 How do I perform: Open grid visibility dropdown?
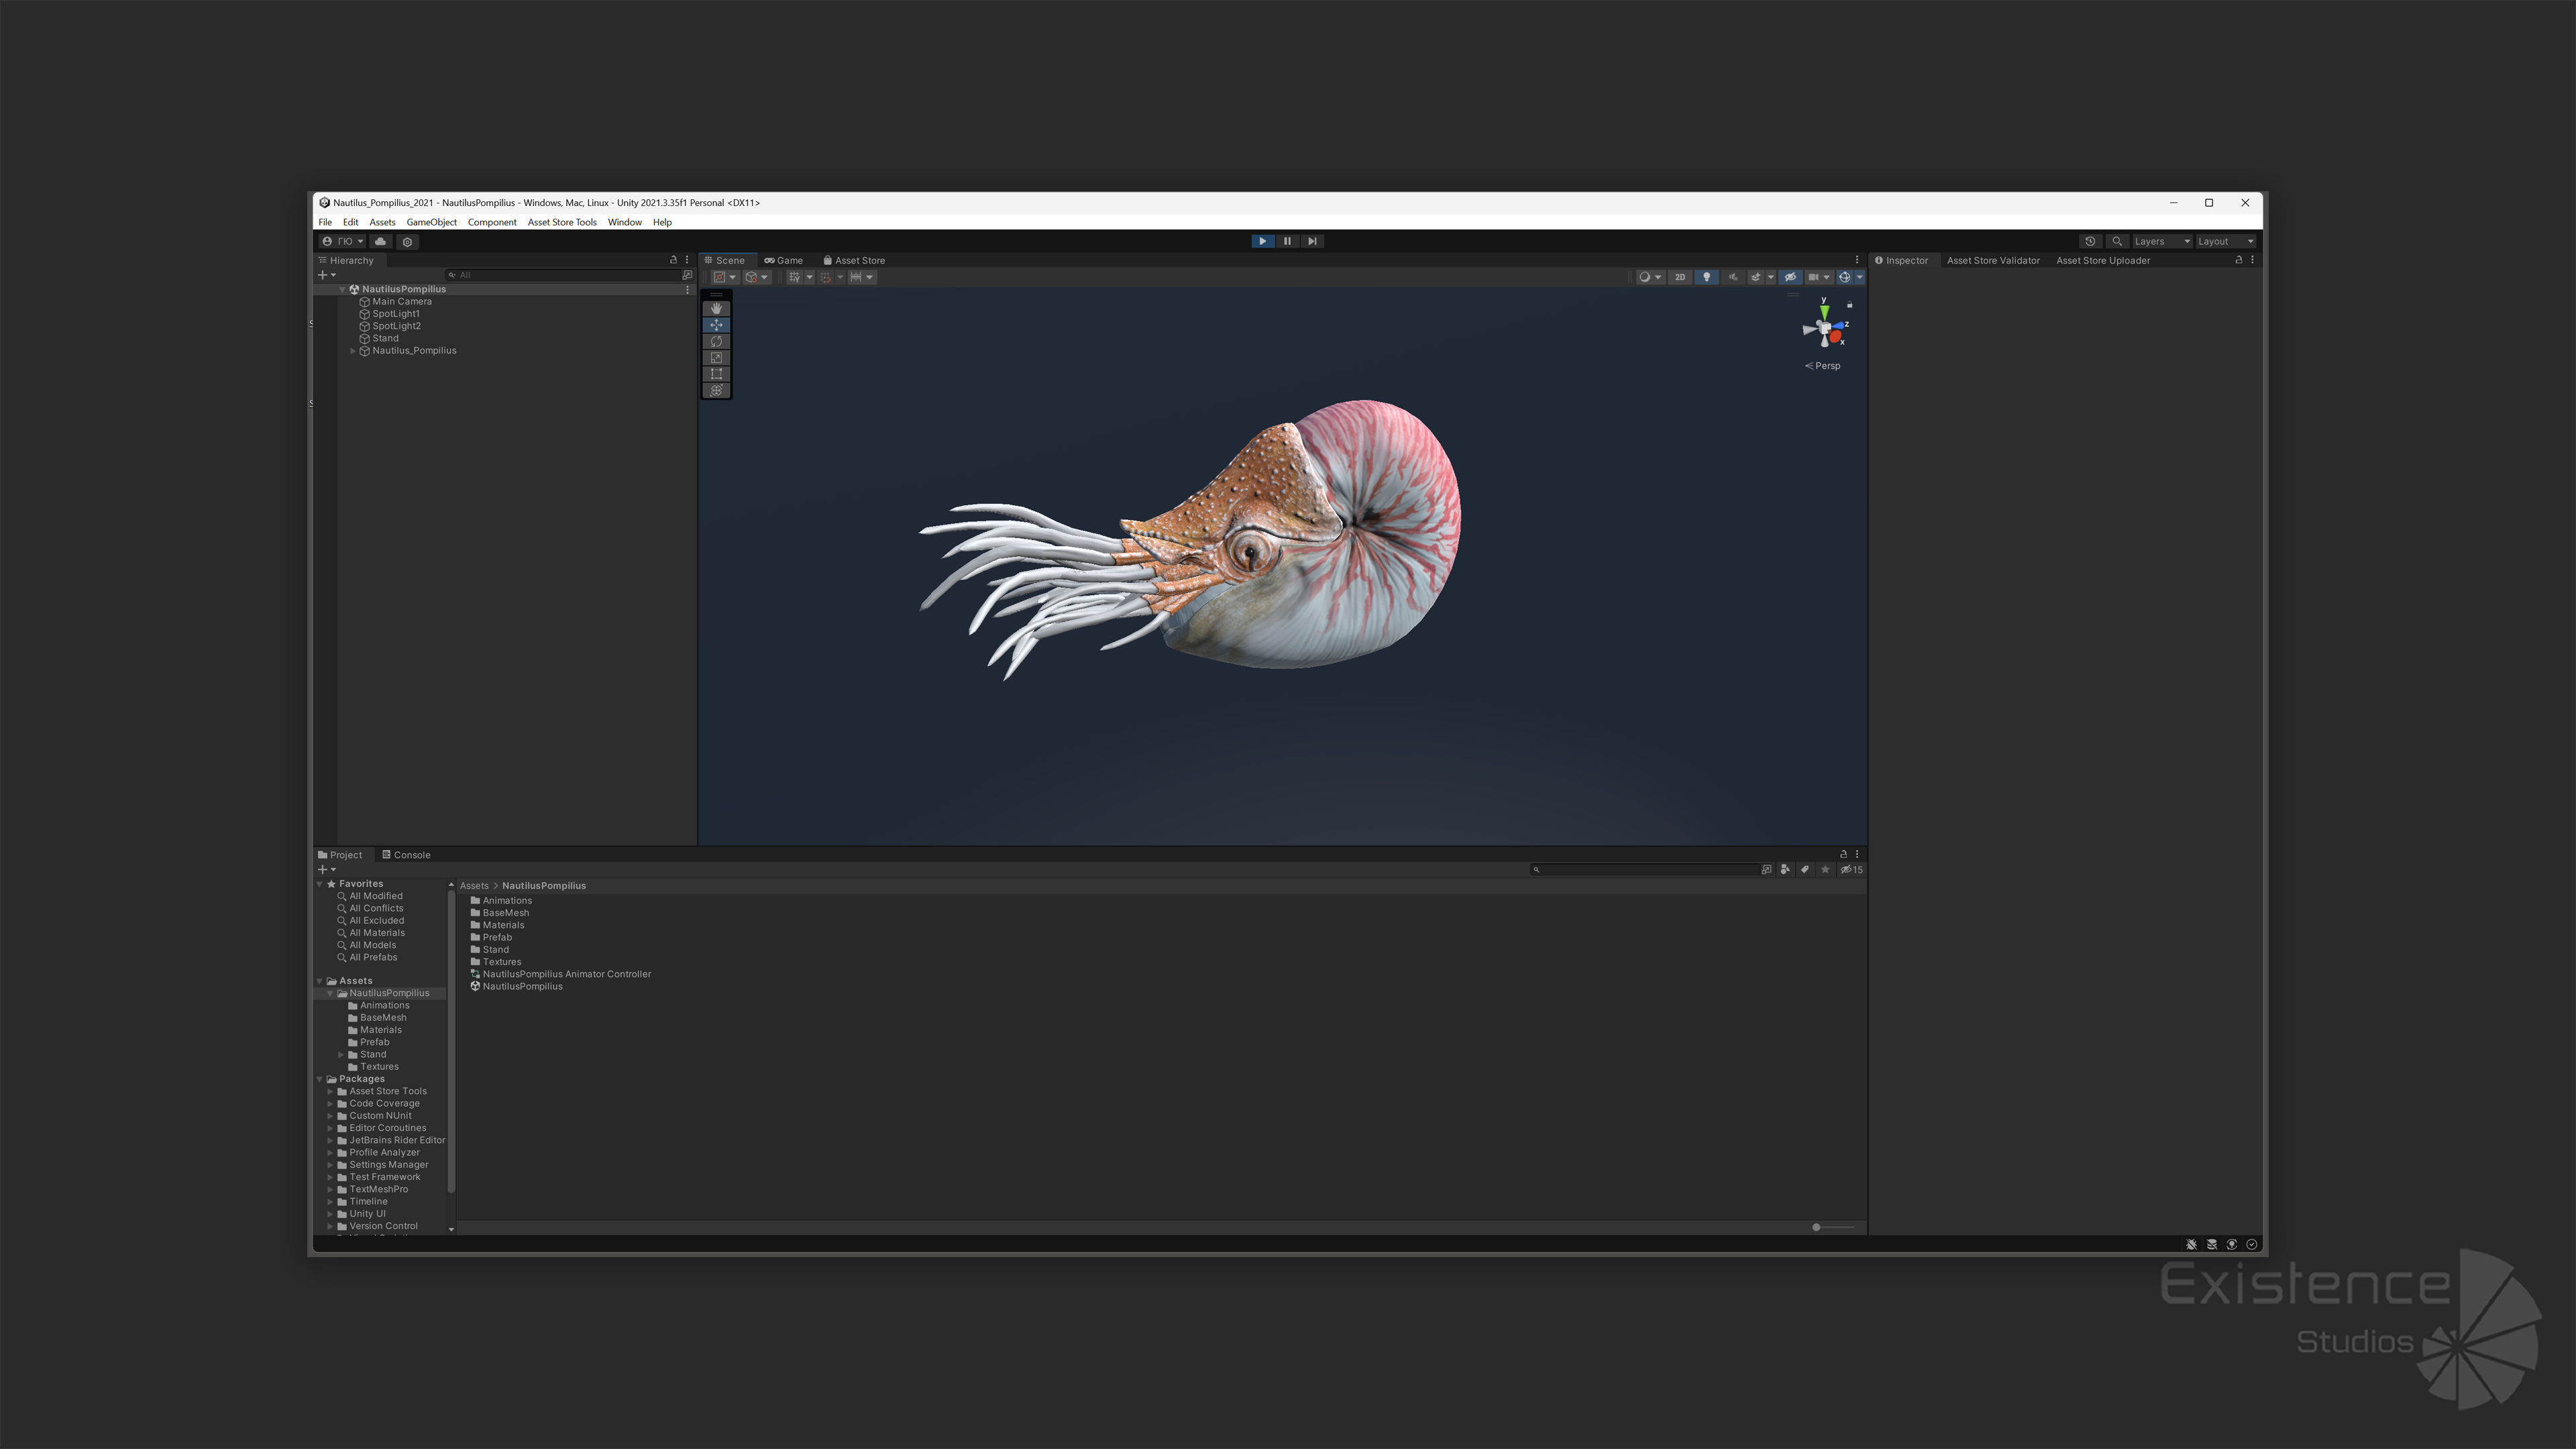click(x=809, y=277)
